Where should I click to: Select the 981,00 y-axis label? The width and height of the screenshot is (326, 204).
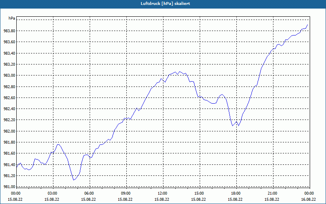click(x=9, y=186)
